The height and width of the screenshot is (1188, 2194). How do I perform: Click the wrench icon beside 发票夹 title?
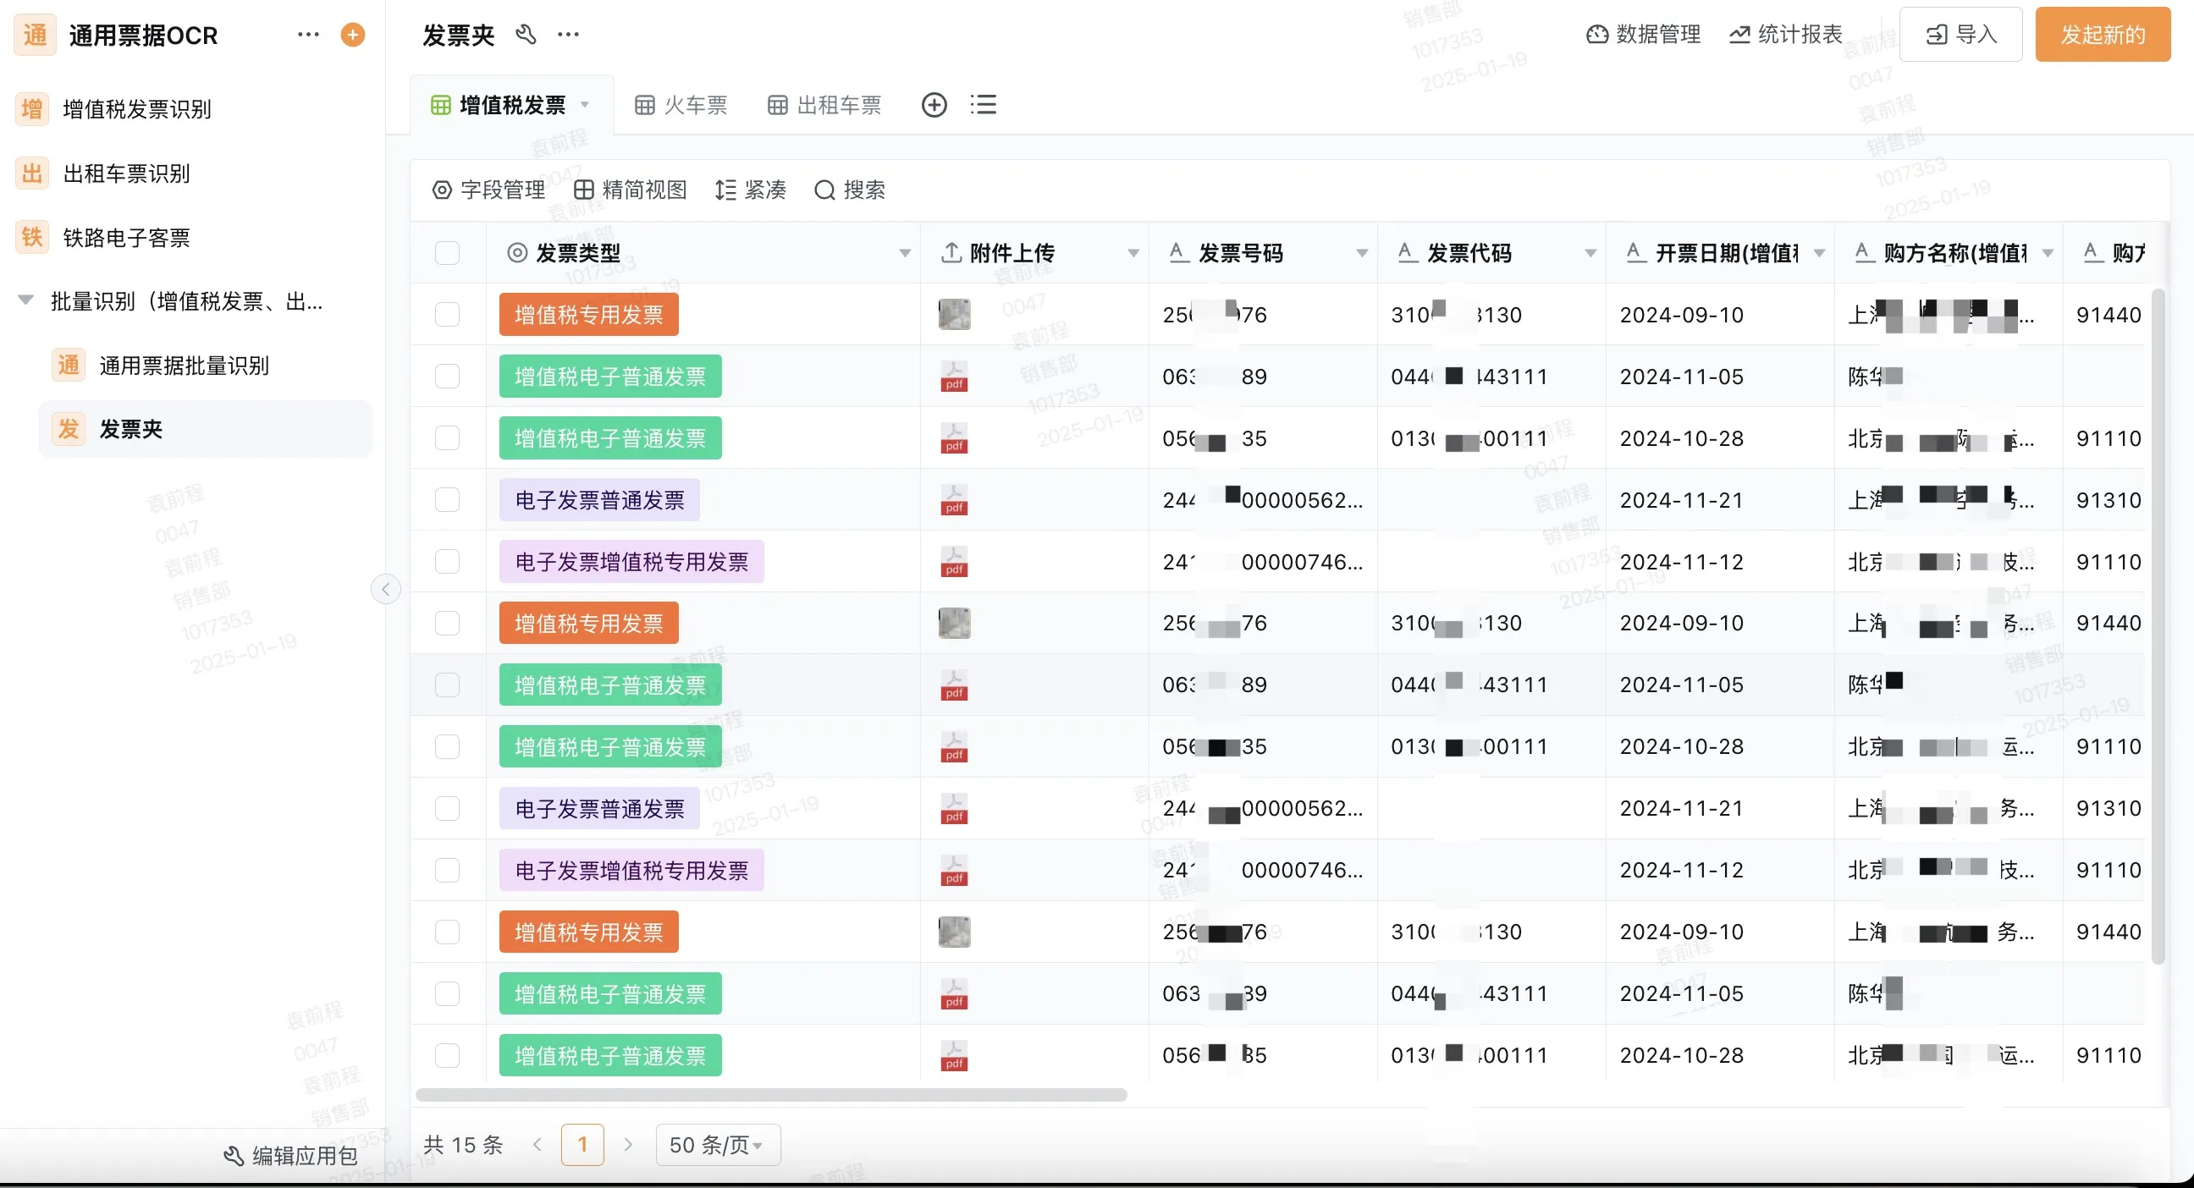point(526,34)
